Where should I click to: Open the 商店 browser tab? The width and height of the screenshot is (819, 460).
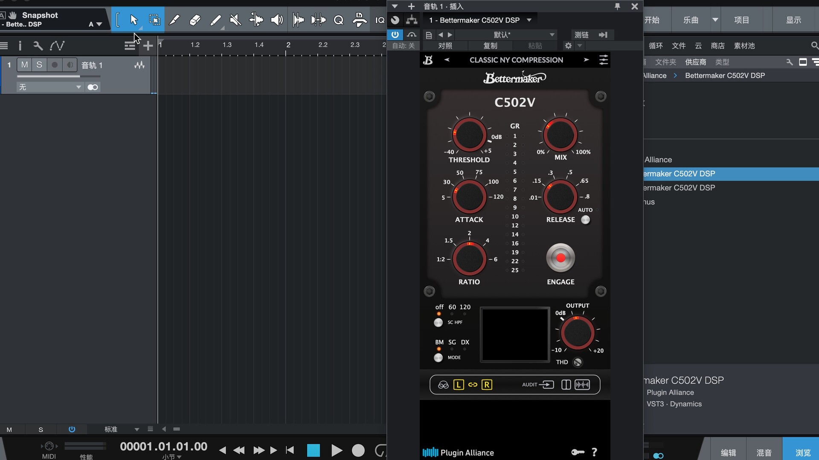coord(718,46)
